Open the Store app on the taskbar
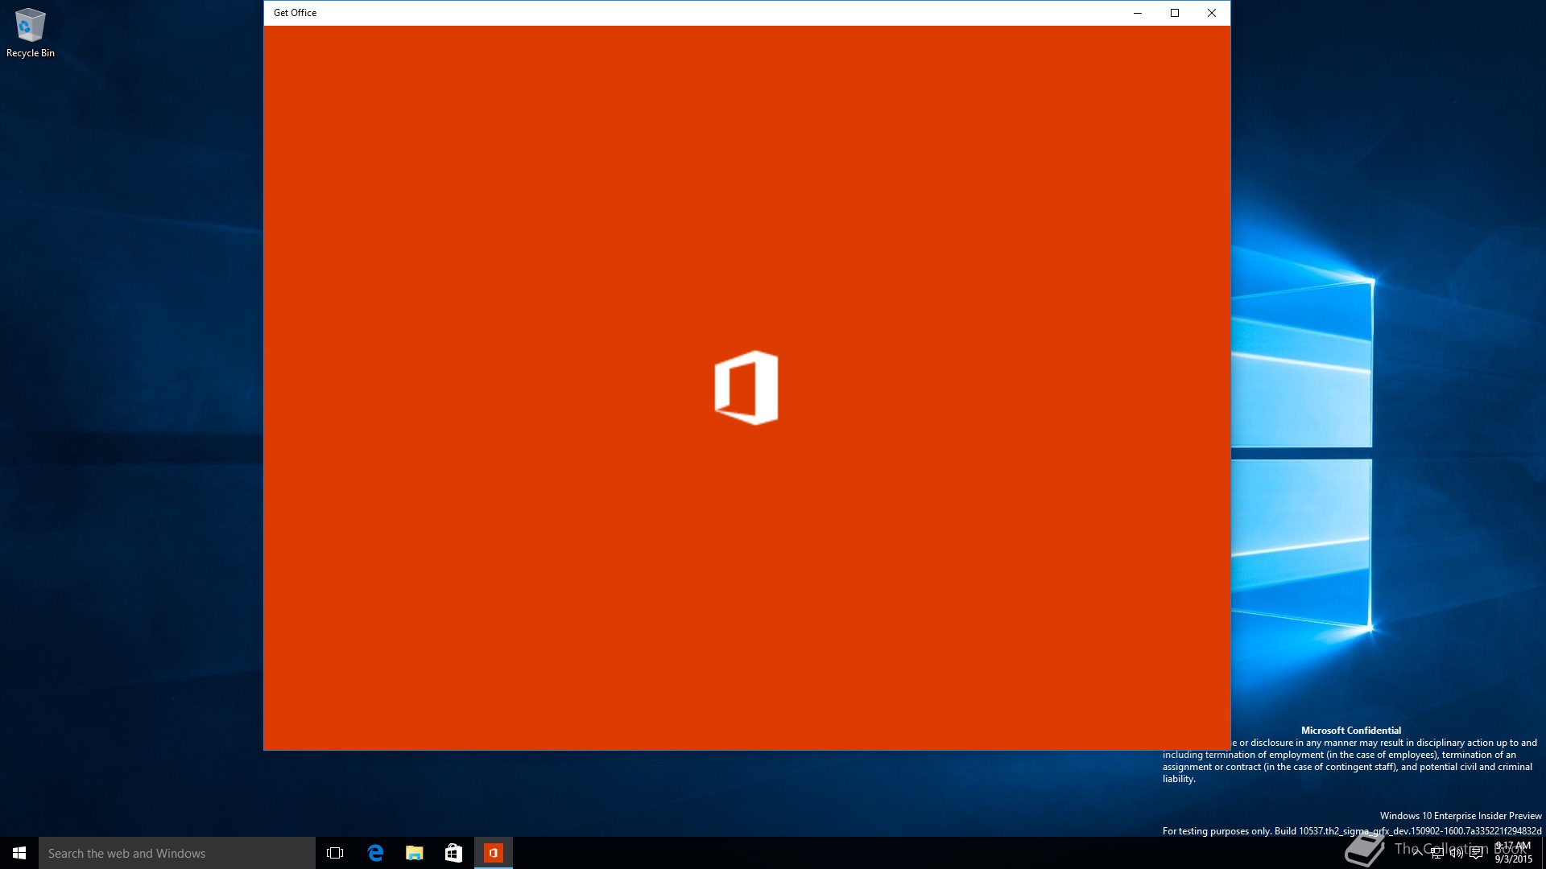 [454, 853]
